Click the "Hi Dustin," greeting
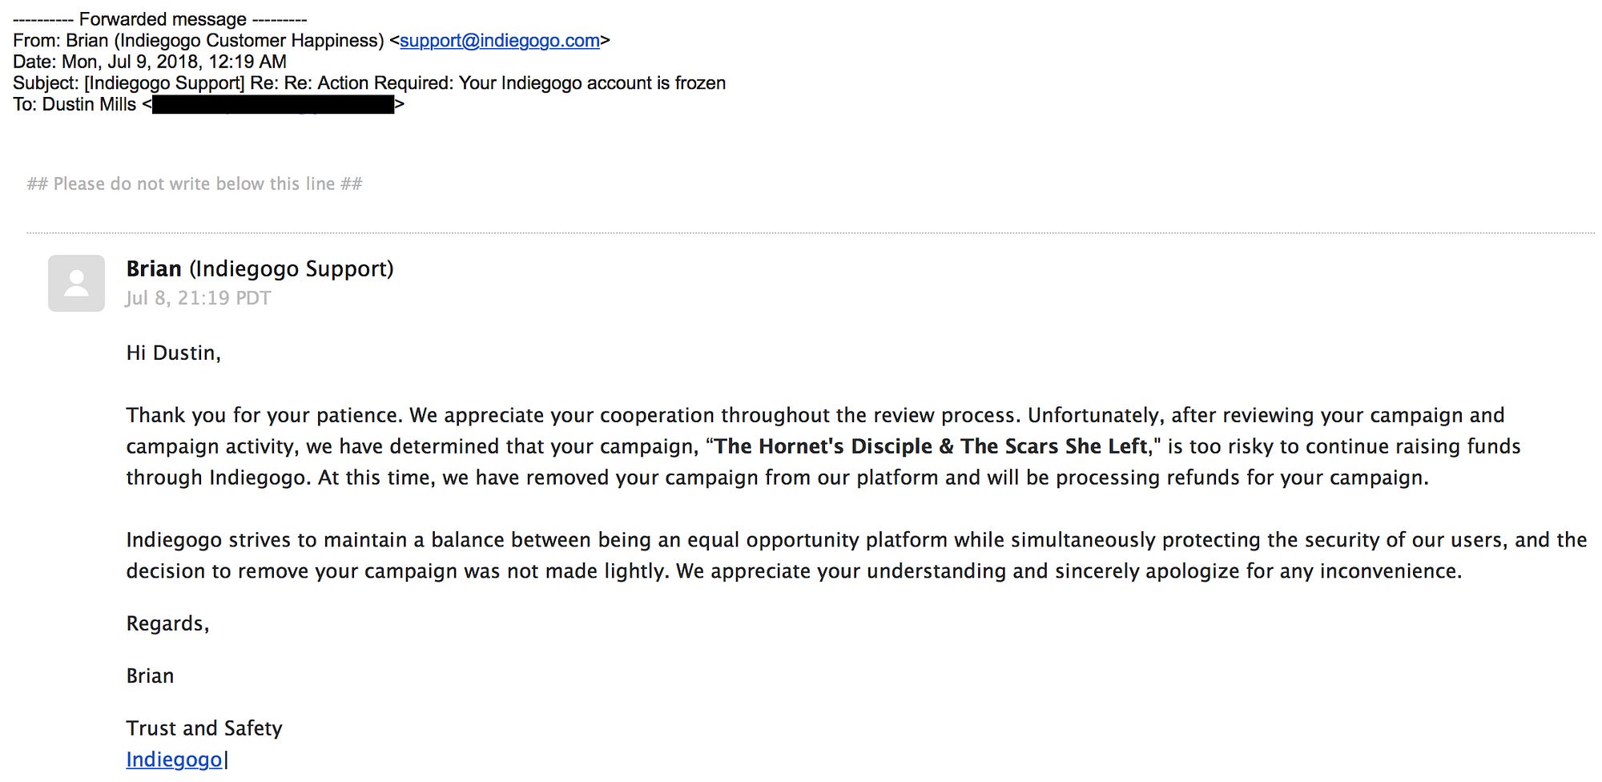Viewport: 1602px width, 782px height. [x=173, y=353]
